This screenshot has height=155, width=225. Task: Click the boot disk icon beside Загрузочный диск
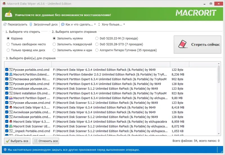[31, 24]
